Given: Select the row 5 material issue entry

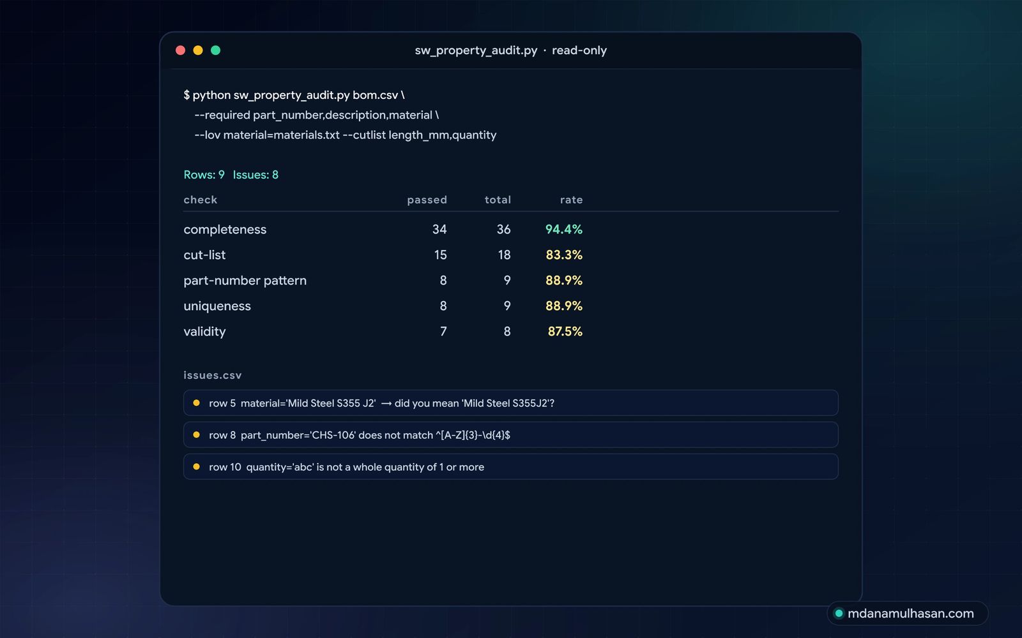Looking at the screenshot, I should click(x=510, y=403).
